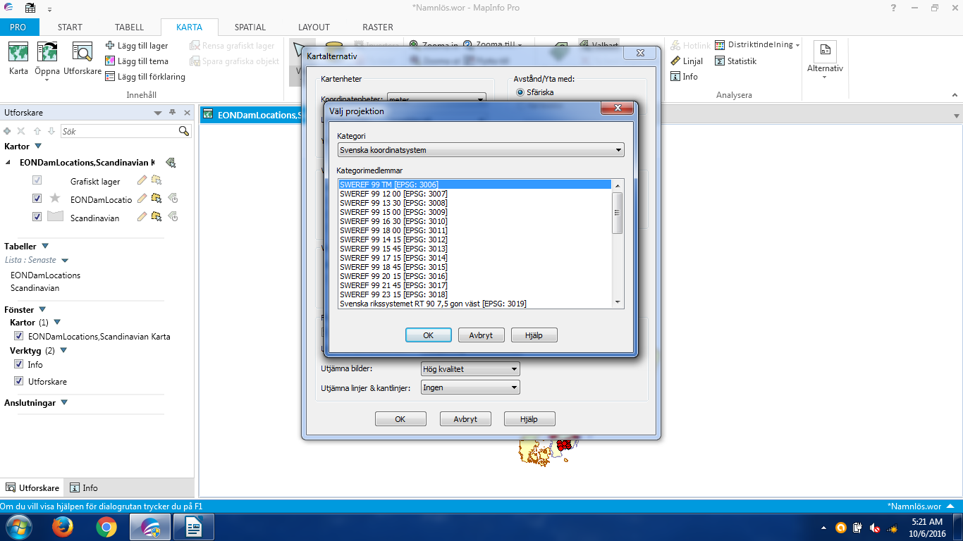Select the Sfäriska radio button
Screen dimensions: 963x541
point(520,92)
